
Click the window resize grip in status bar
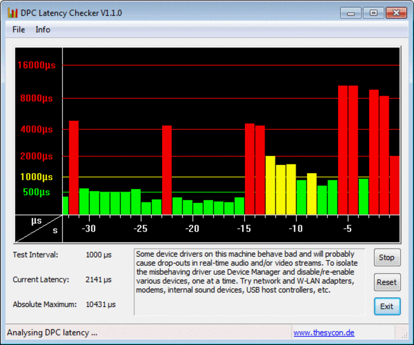[404, 335]
